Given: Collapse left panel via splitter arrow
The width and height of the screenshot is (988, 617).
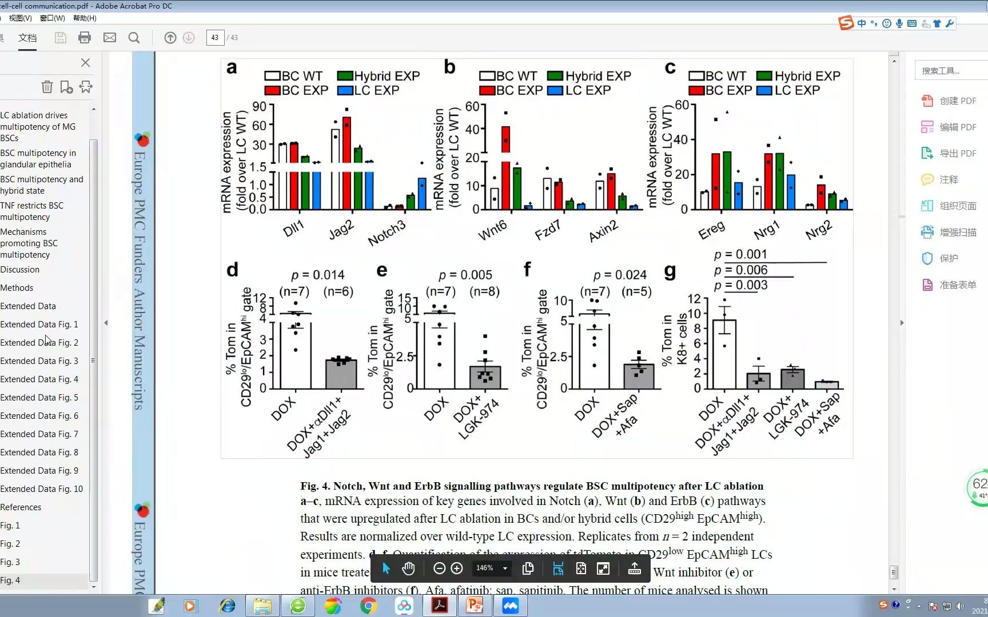Looking at the screenshot, I should pyautogui.click(x=106, y=323).
